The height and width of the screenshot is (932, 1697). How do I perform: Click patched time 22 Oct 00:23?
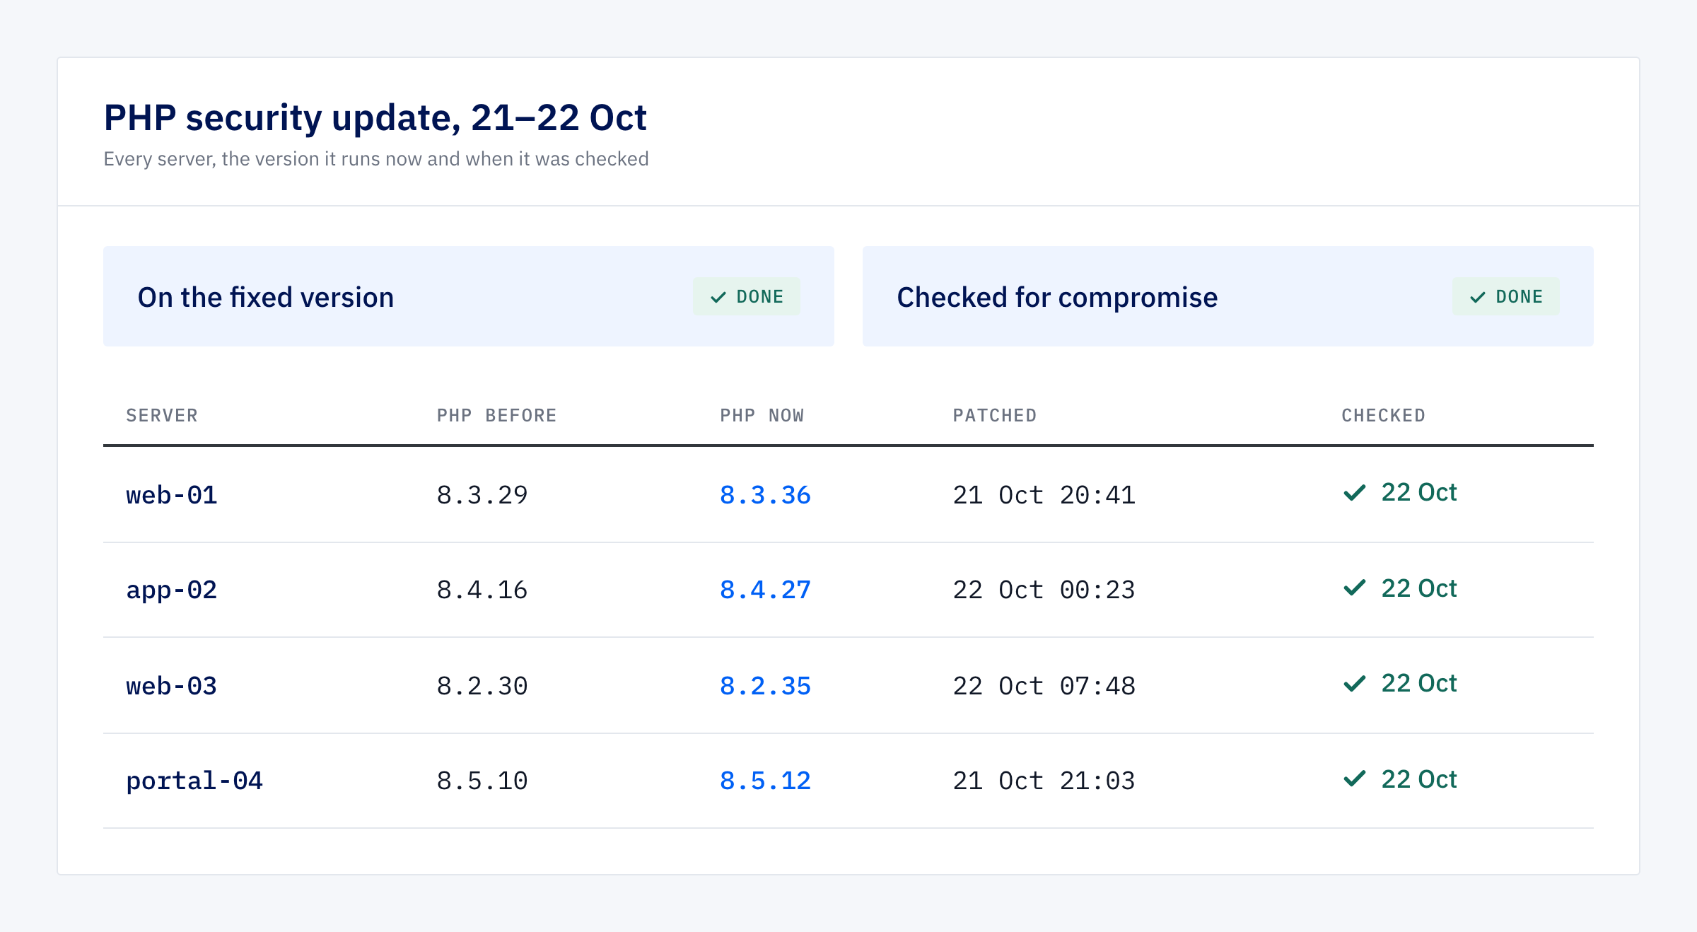(1044, 590)
